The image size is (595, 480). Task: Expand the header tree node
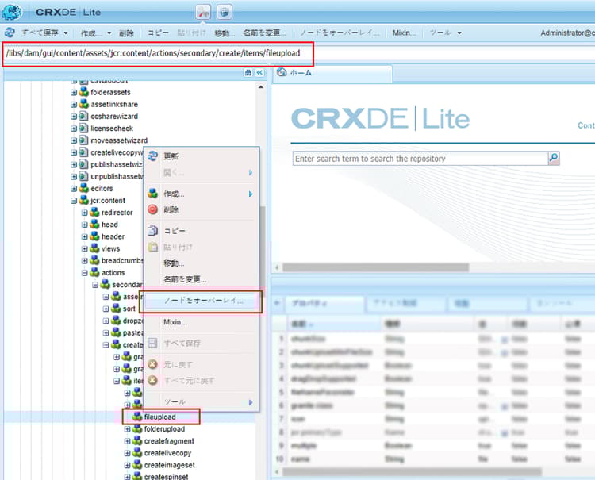pos(85,236)
